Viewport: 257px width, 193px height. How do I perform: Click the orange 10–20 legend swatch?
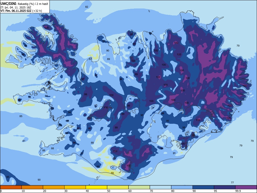coord(32,187)
